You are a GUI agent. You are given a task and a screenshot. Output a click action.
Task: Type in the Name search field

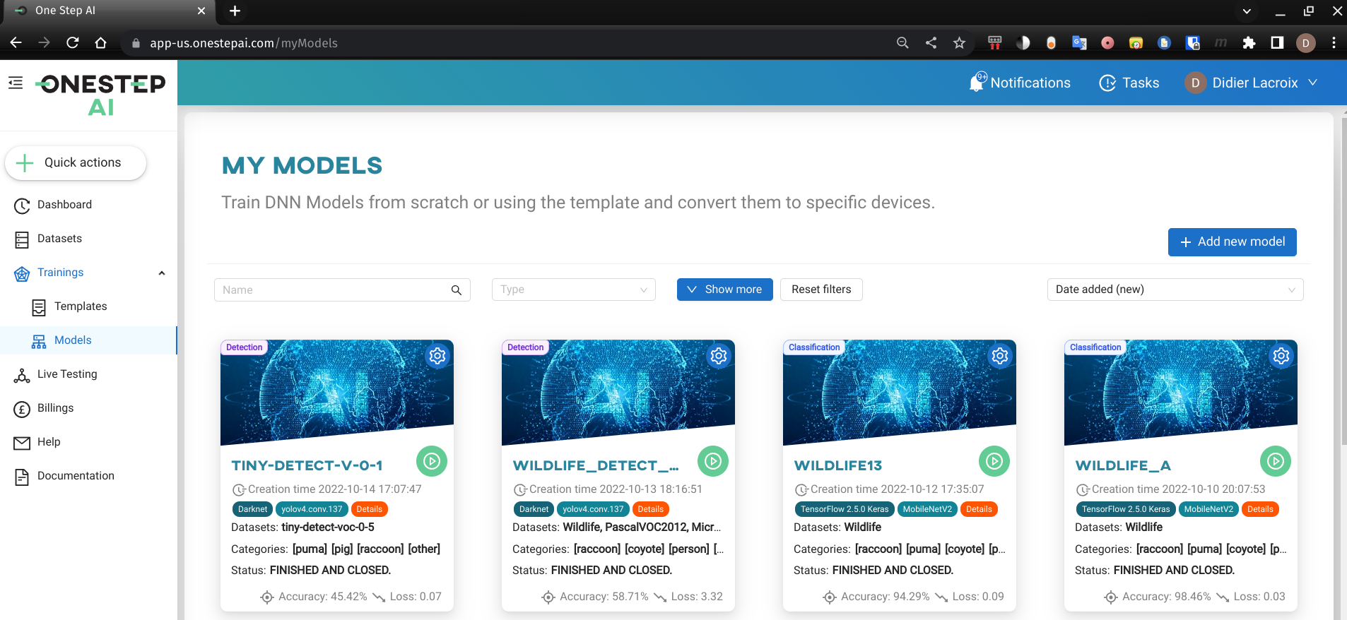pyautogui.click(x=332, y=290)
